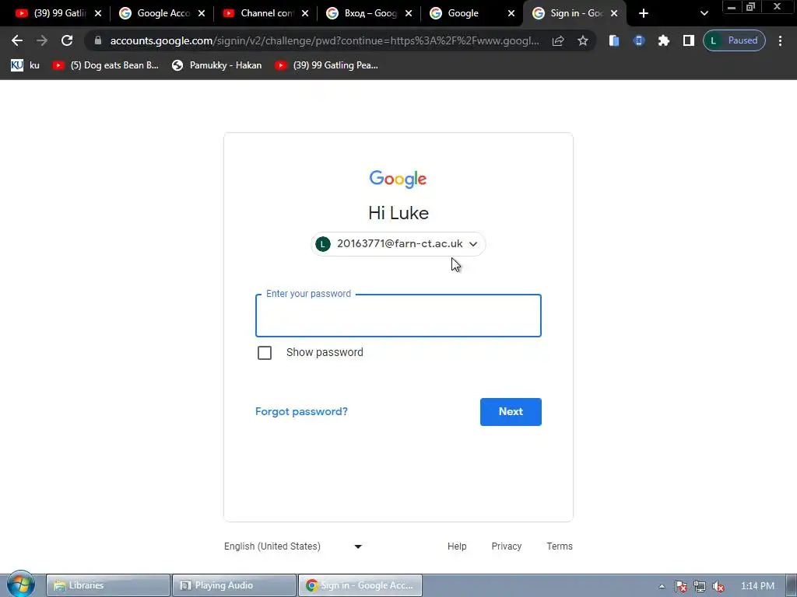The image size is (797, 597).
Task: Click the blue Next button
Action: (511, 412)
